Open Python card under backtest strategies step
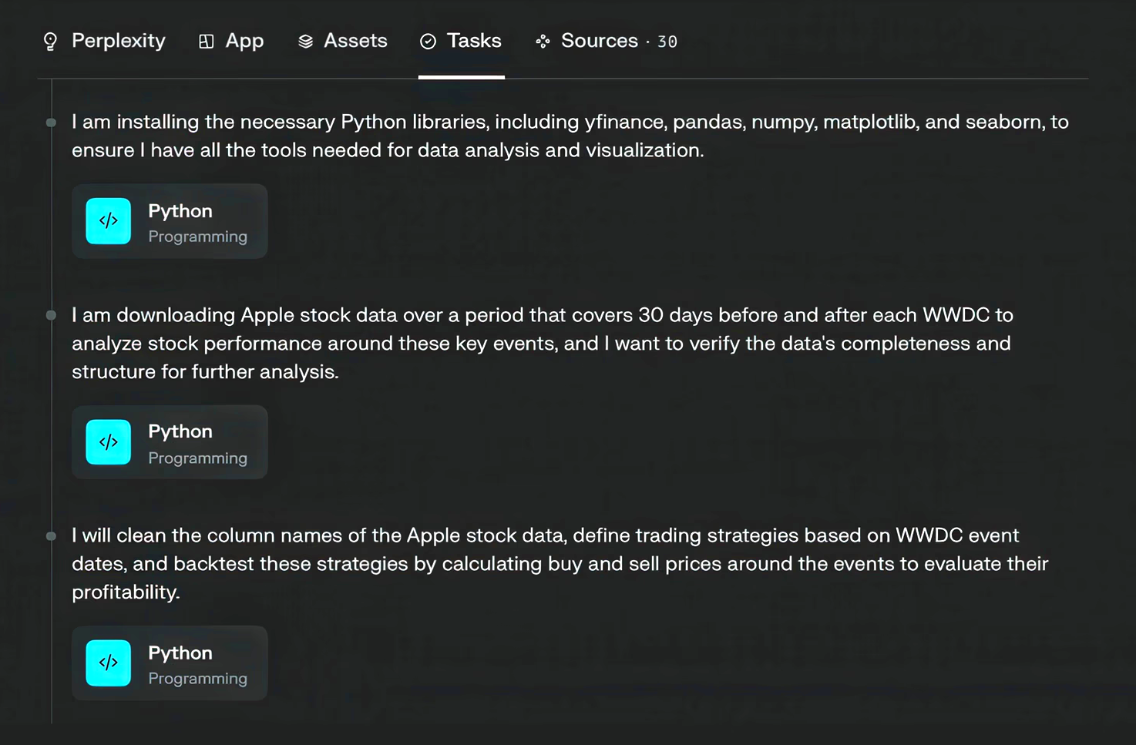This screenshot has width=1136, height=745. pyautogui.click(x=170, y=663)
